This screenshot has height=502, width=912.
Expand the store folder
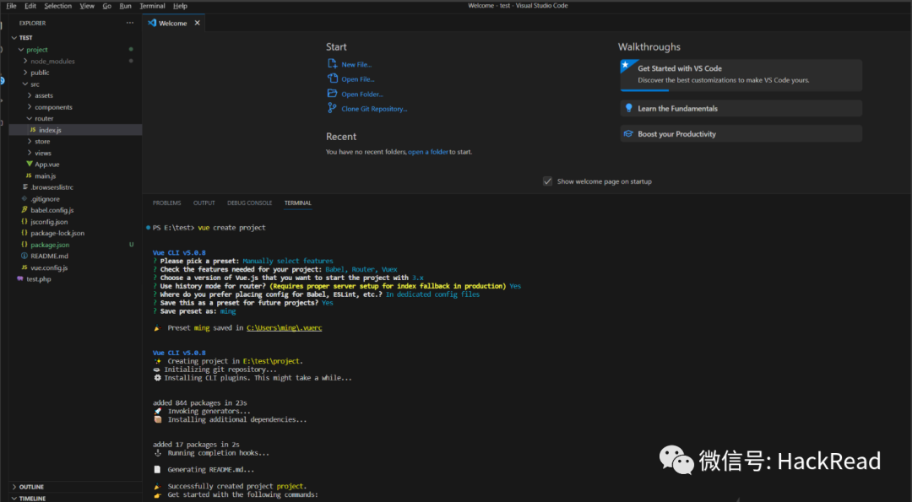(x=30, y=141)
